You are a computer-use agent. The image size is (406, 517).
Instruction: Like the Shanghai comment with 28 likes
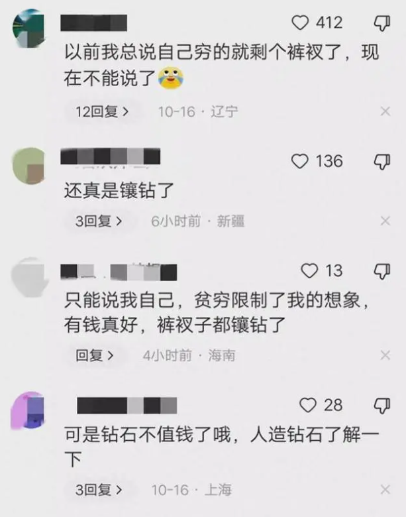point(308,405)
